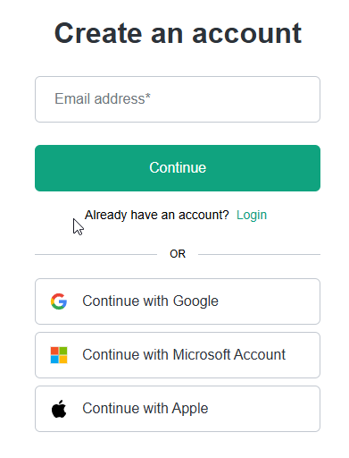Click the Microsoft Account text label
349x458 pixels.
point(229,354)
